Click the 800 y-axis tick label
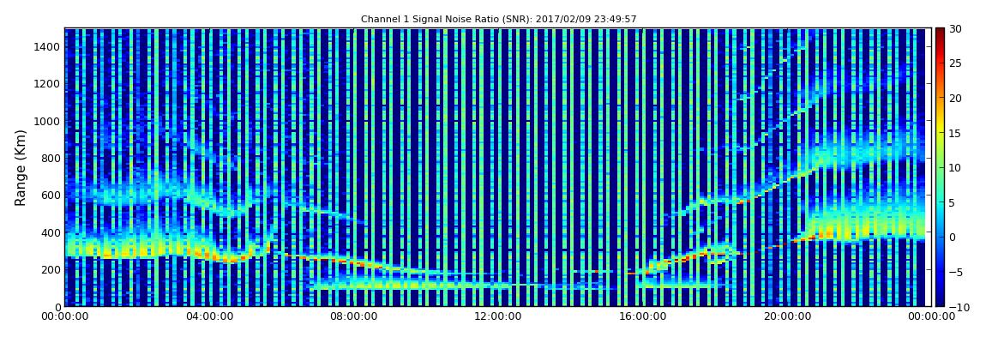Image resolution: width=986 pixels, height=349 pixels. (x=51, y=158)
